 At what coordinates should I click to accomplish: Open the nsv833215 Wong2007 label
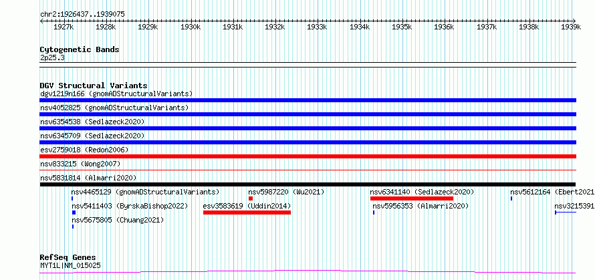pyautogui.click(x=80, y=164)
